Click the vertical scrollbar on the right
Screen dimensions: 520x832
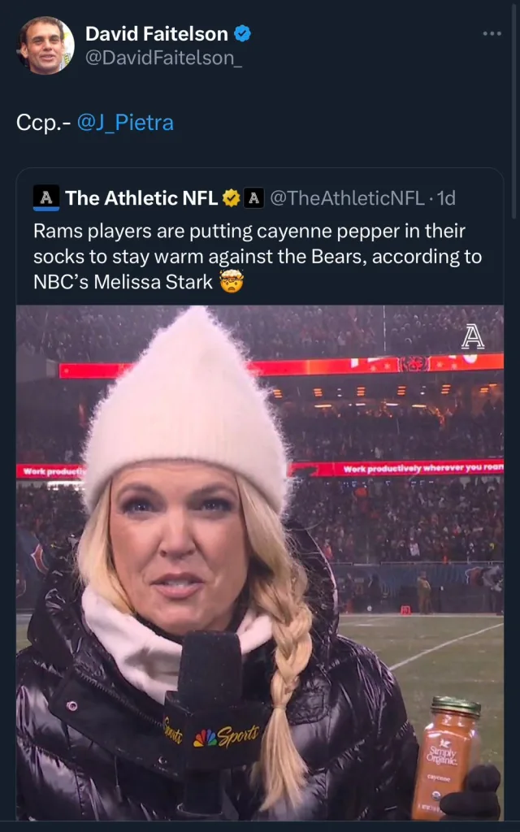[x=514, y=114]
